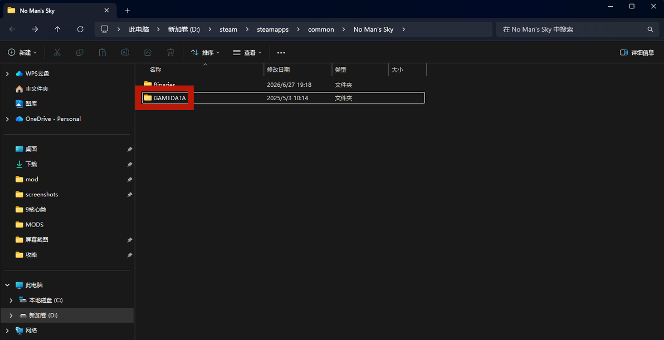Expand the 网络 tree node
This screenshot has height=340, width=664.
(x=7, y=331)
